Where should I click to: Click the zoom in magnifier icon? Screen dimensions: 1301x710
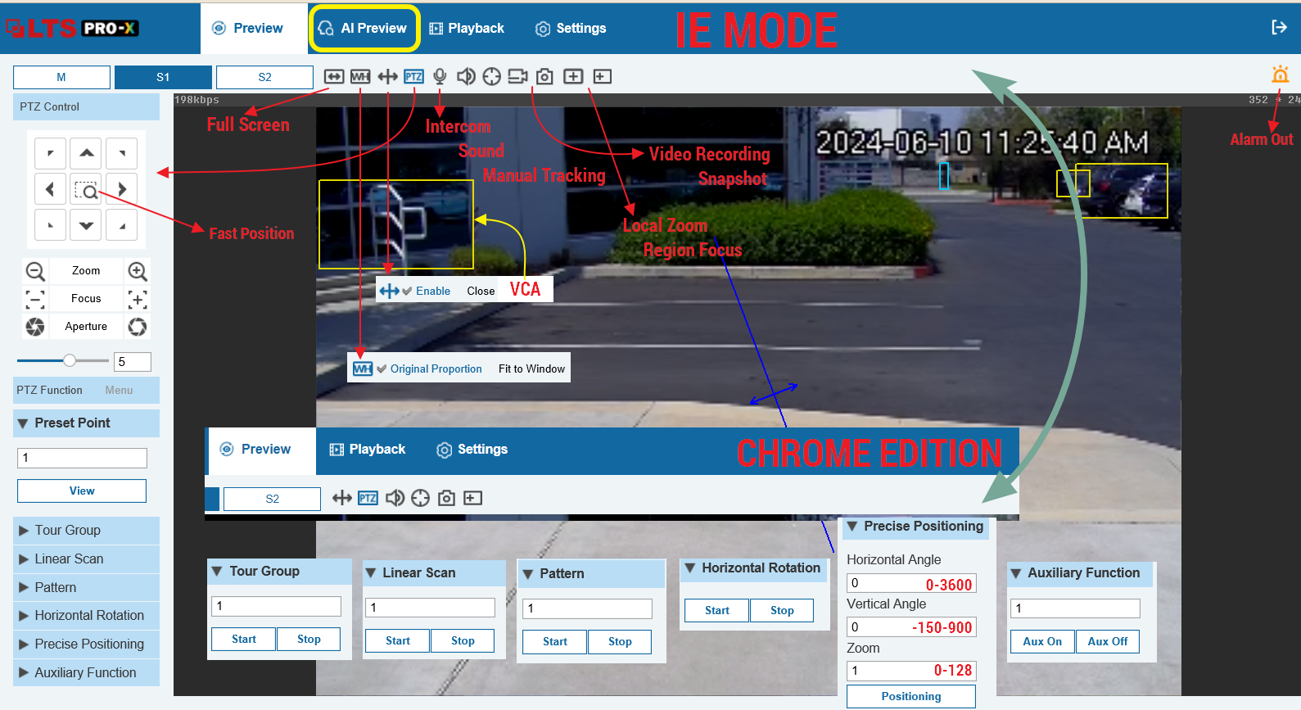138,271
